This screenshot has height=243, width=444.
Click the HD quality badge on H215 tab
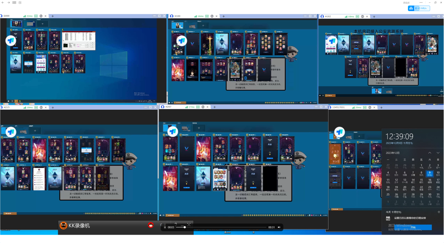pos(36,108)
